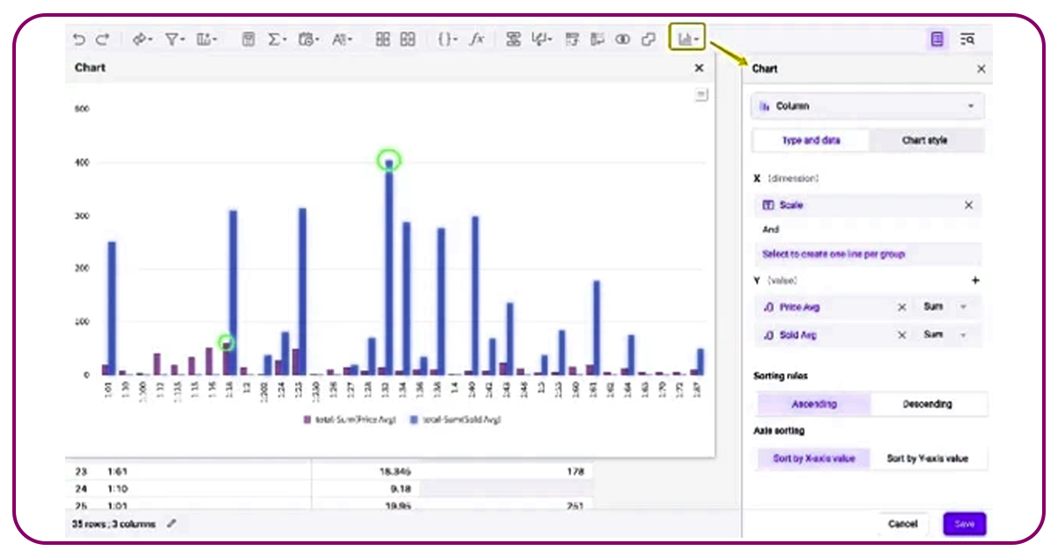Switch to the Type and data tab

click(811, 140)
